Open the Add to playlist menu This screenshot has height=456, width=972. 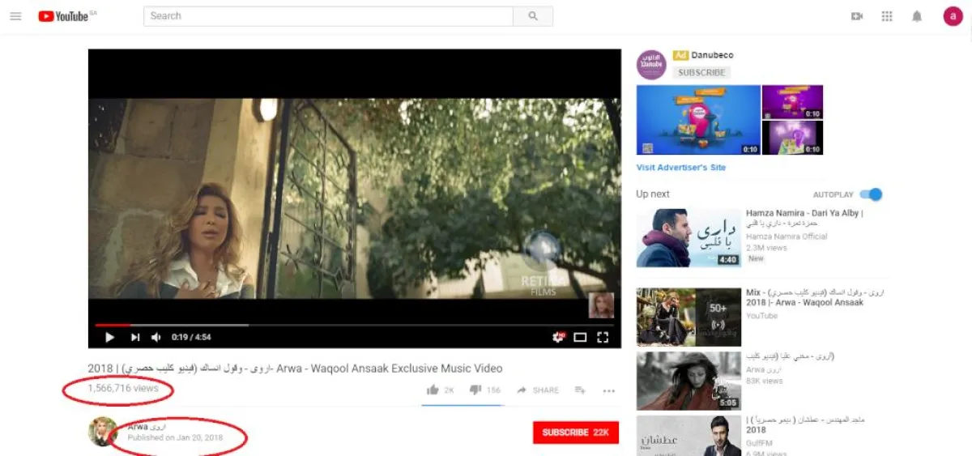click(580, 390)
